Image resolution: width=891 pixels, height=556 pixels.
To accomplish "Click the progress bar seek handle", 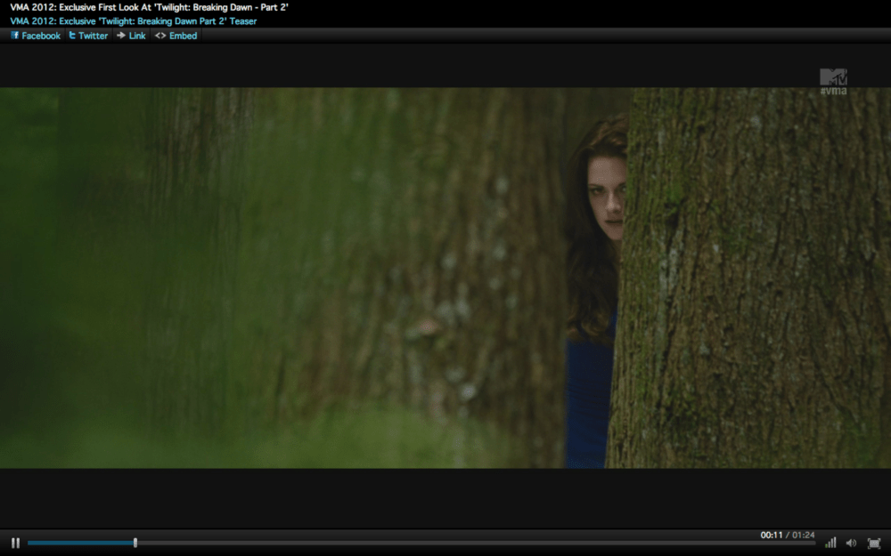I will click(x=135, y=543).
